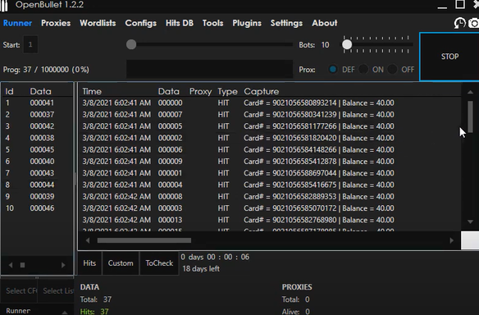Screen dimensions: 479x315
Task: Click the bots list horizontal scrollbar thumb
Action: [x=23, y=265]
